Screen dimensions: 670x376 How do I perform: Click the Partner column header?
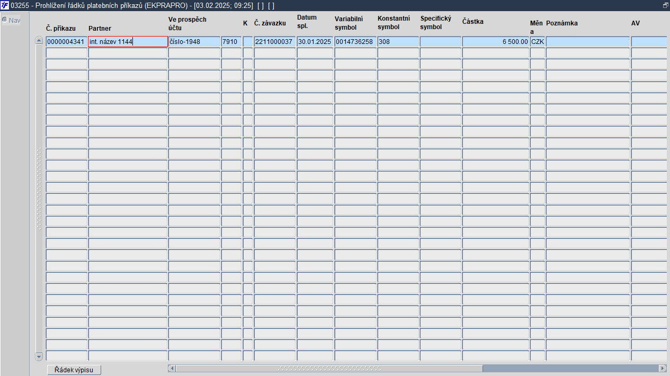100,28
